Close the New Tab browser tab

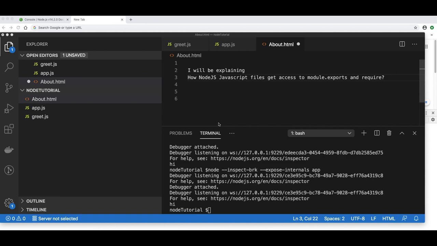tap(122, 19)
